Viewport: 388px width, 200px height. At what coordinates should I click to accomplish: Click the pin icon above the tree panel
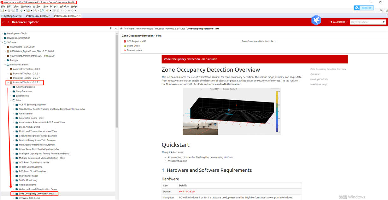[x=111, y=29]
